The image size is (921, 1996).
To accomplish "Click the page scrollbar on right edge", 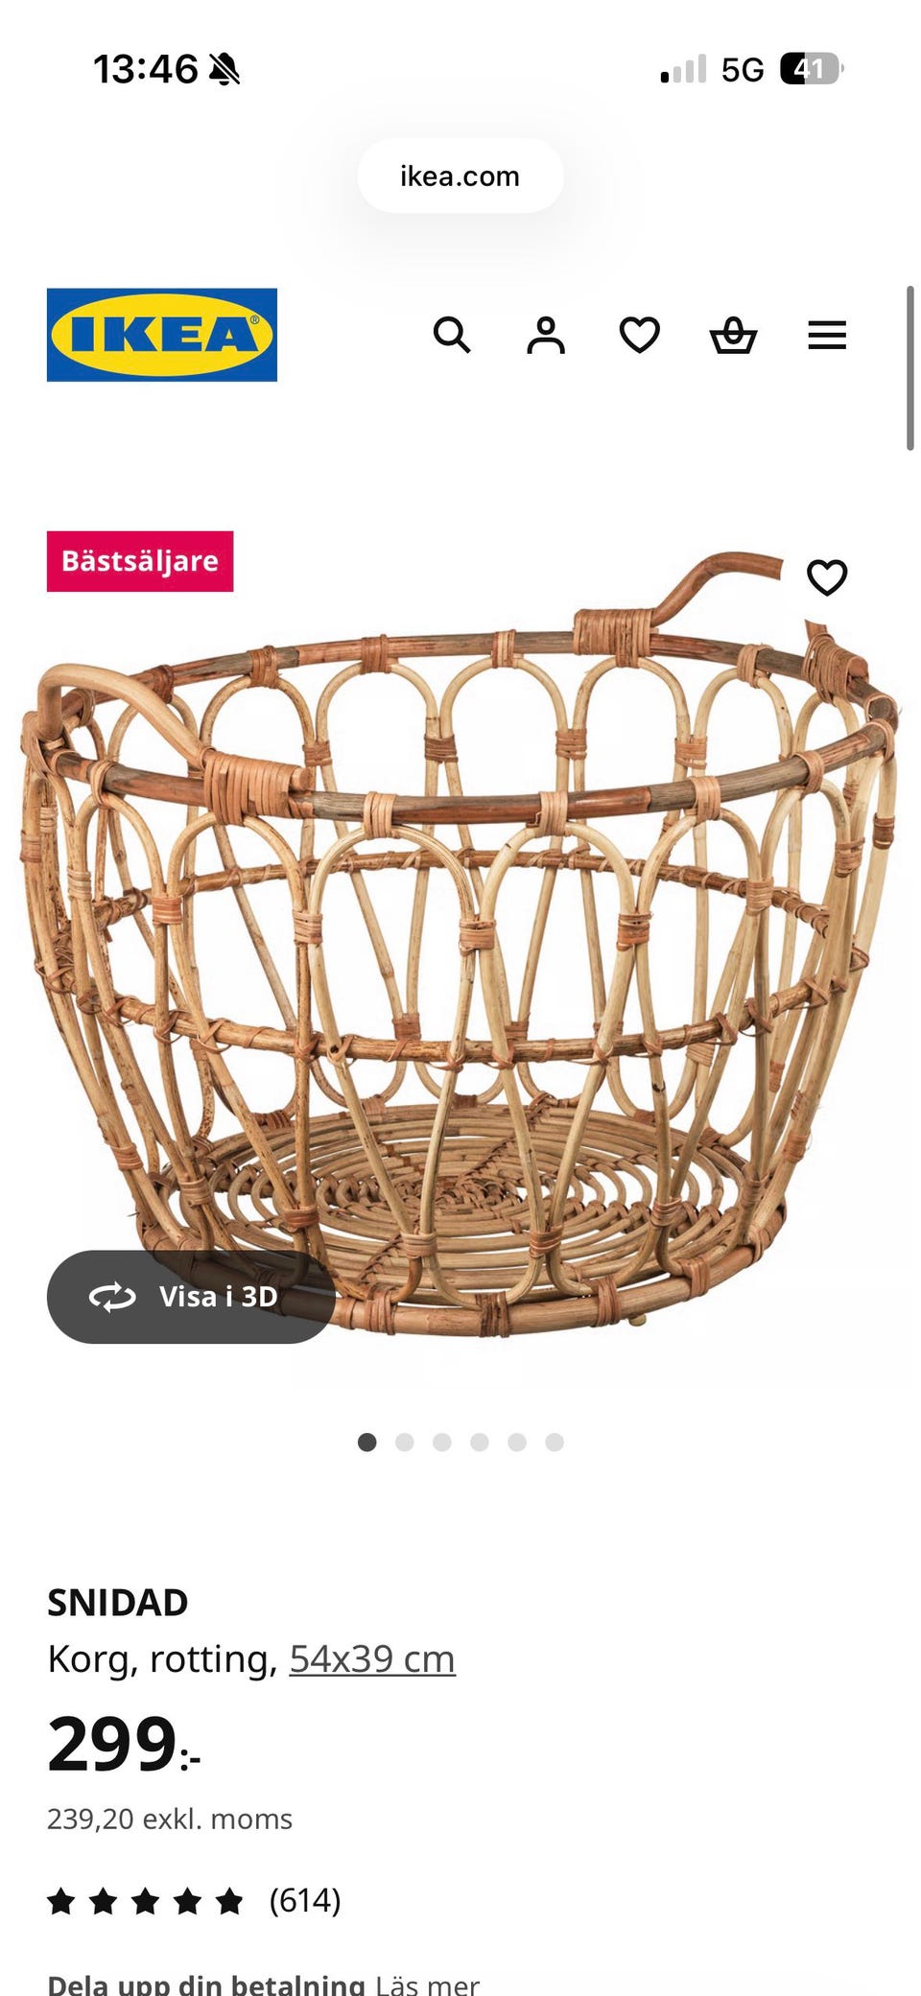I will (x=910, y=368).
